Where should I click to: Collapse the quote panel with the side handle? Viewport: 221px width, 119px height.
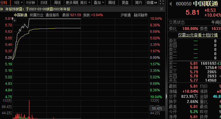point(166,96)
